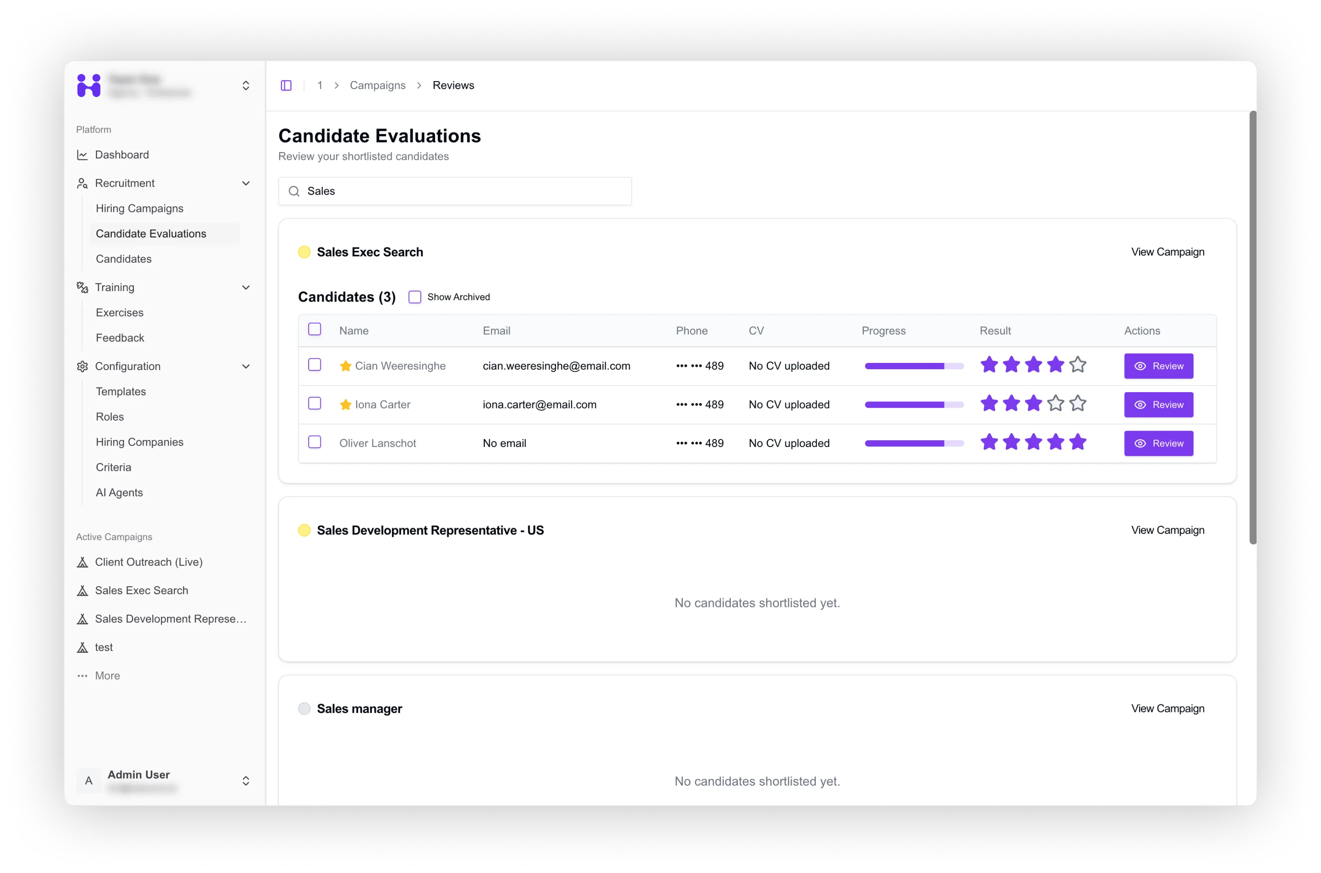Collapse the Configuration section chevron
This screenshot has height=873, width=1321.
(x=246, y=366)
